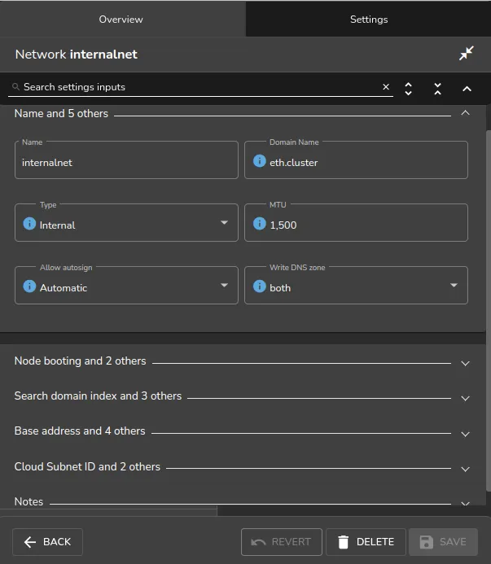This screenshot has height=564, width=491.
Task: Edit the MTU value 1,500
Action: (356, 223)
